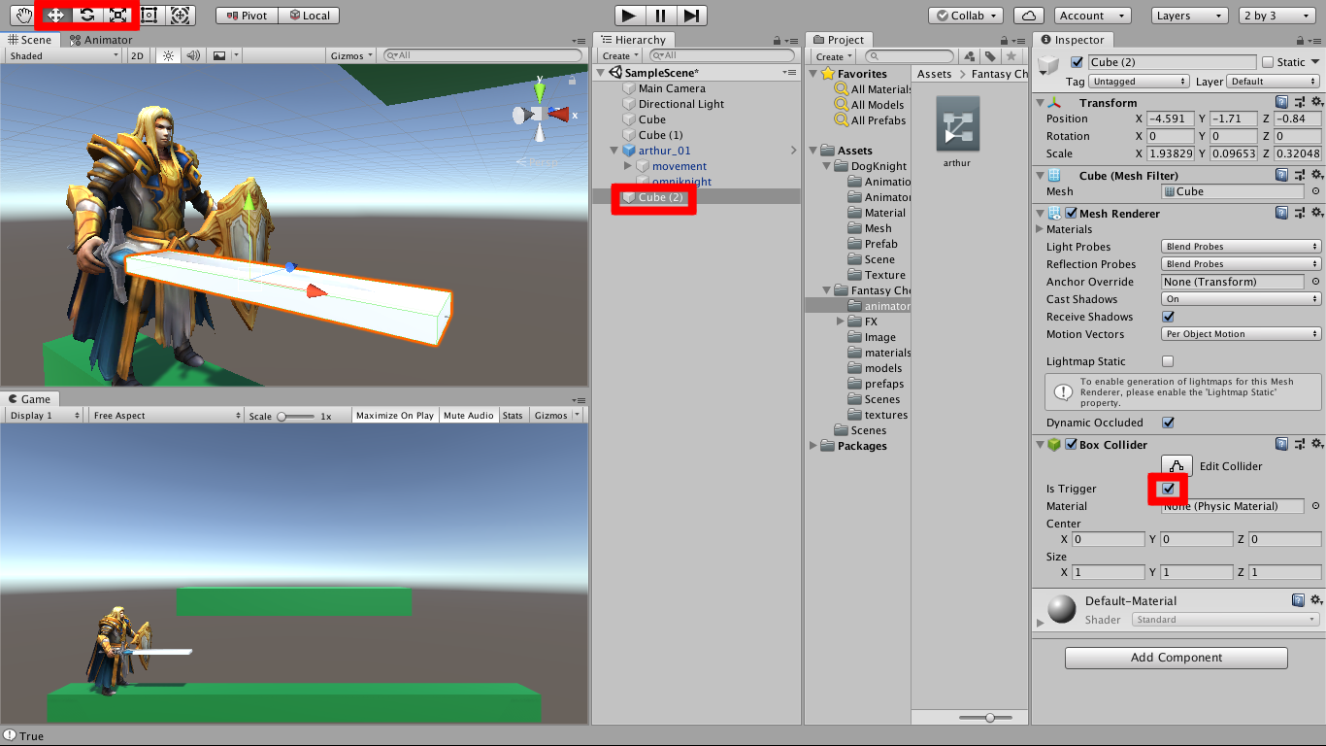
Task: Open Free Aspect dropdown in Game view
Action: (166, 415)
